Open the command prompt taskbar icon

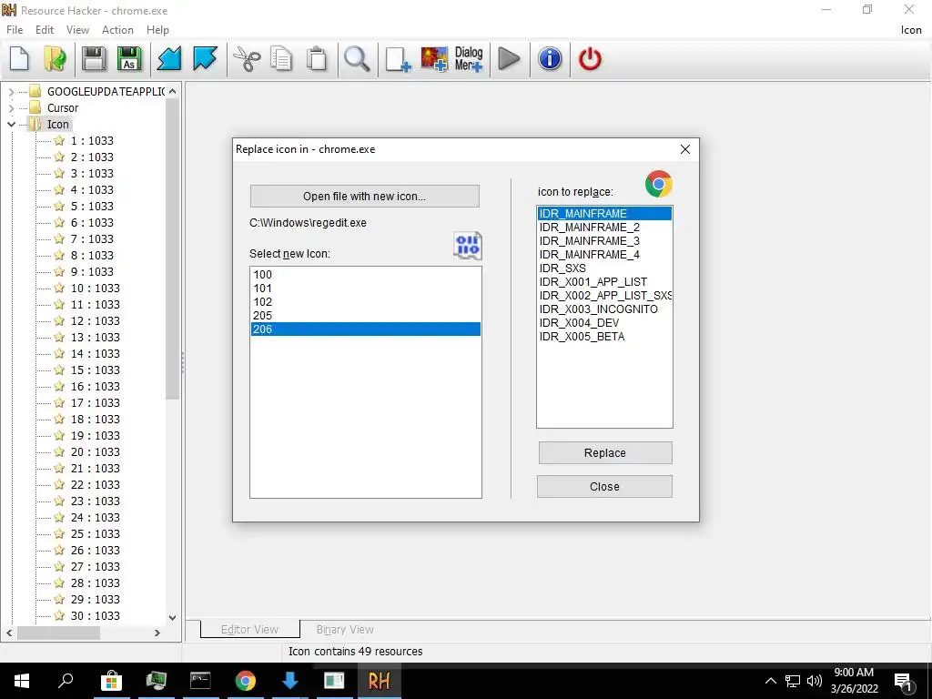pyautogui.click(x=200, y=681)
